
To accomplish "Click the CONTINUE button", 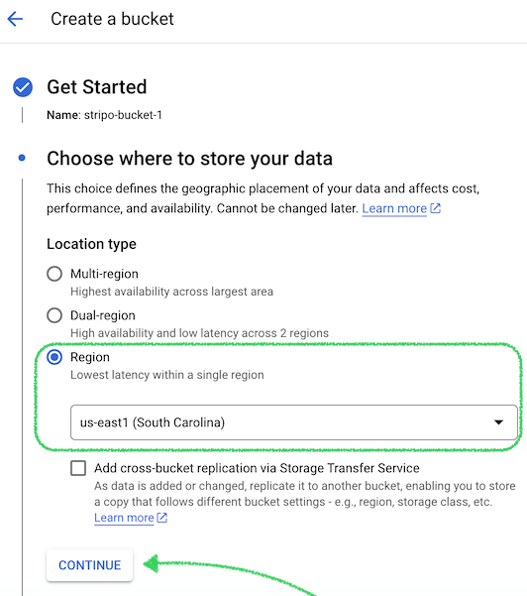I will (x=89, y=565).
